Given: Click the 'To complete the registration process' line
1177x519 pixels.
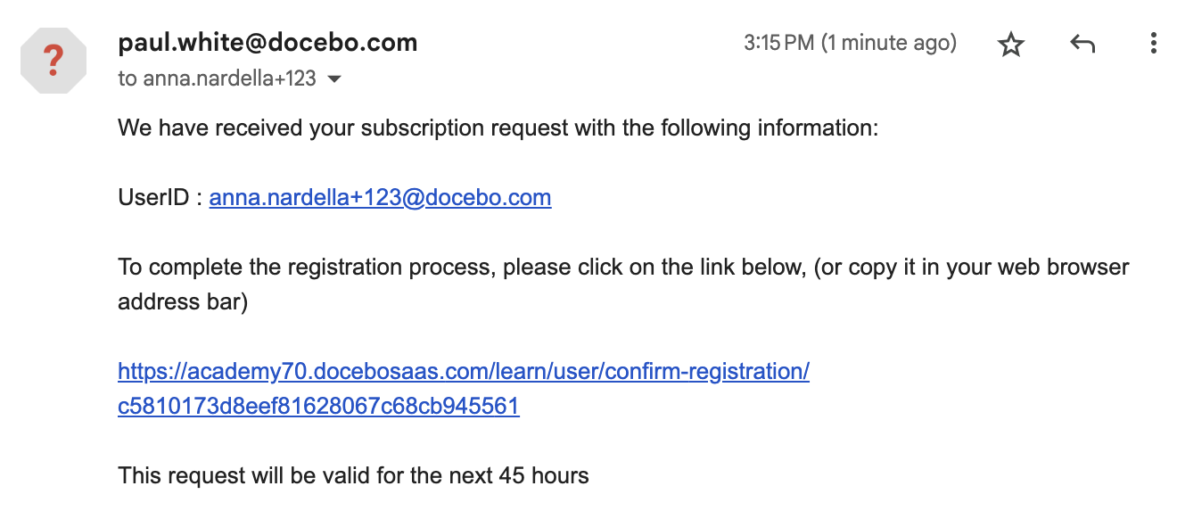Looking at the screenshot, I should [623, 267].
